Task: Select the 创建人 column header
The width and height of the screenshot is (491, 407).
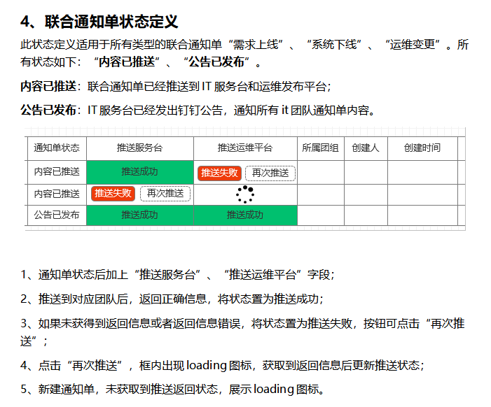Action: pos(366,148)
